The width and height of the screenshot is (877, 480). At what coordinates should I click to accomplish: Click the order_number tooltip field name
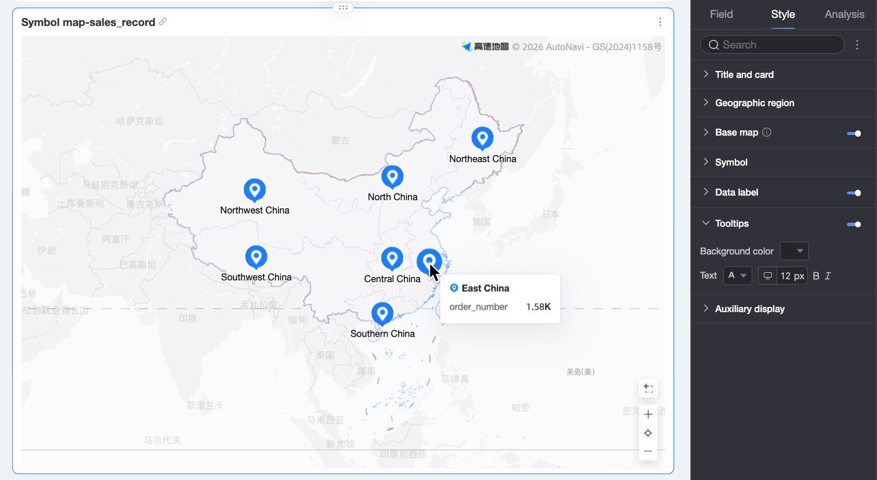tap(478, 306)
